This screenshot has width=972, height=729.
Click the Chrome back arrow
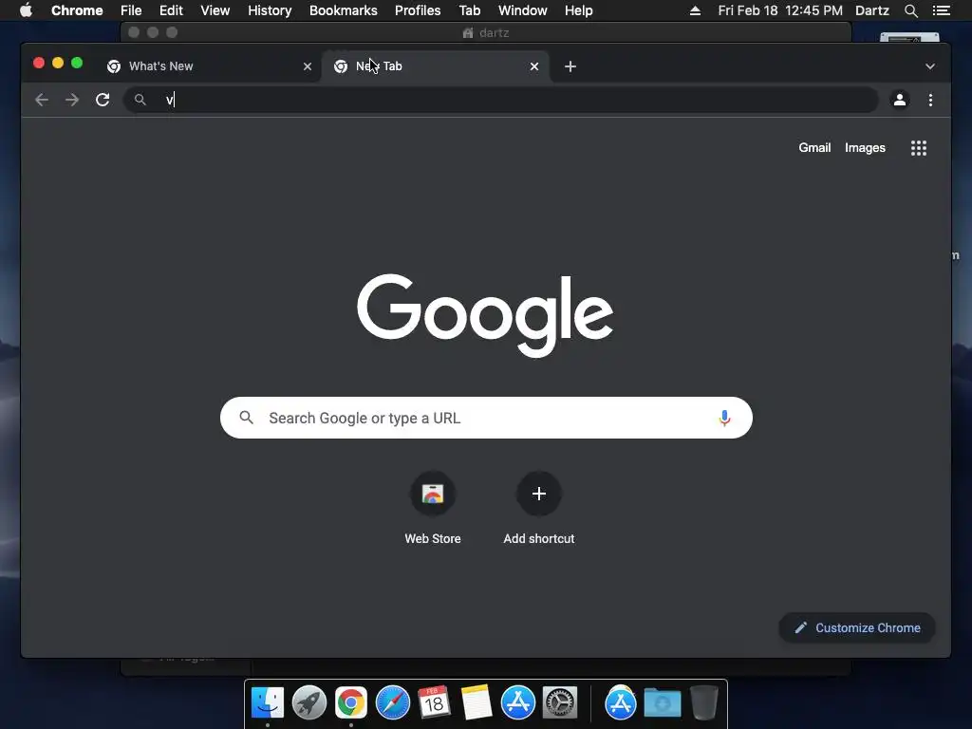[x=42, y=100]
